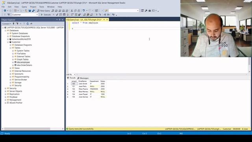Click Connect Object Explorer plug icon
This screenshot has height=142, width=252.
click(x=13, y=24)
